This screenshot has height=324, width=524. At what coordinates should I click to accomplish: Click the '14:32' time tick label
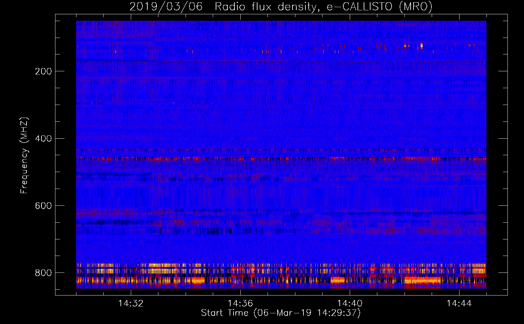(131, 304)
